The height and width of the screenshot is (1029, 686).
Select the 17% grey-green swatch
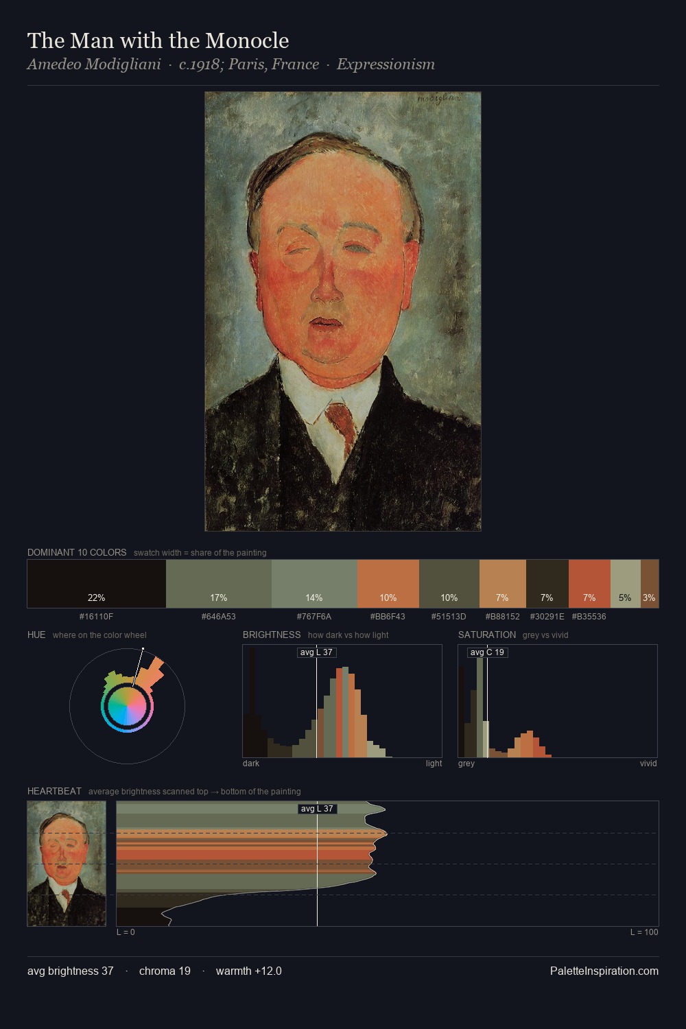(x=219, y=584)
